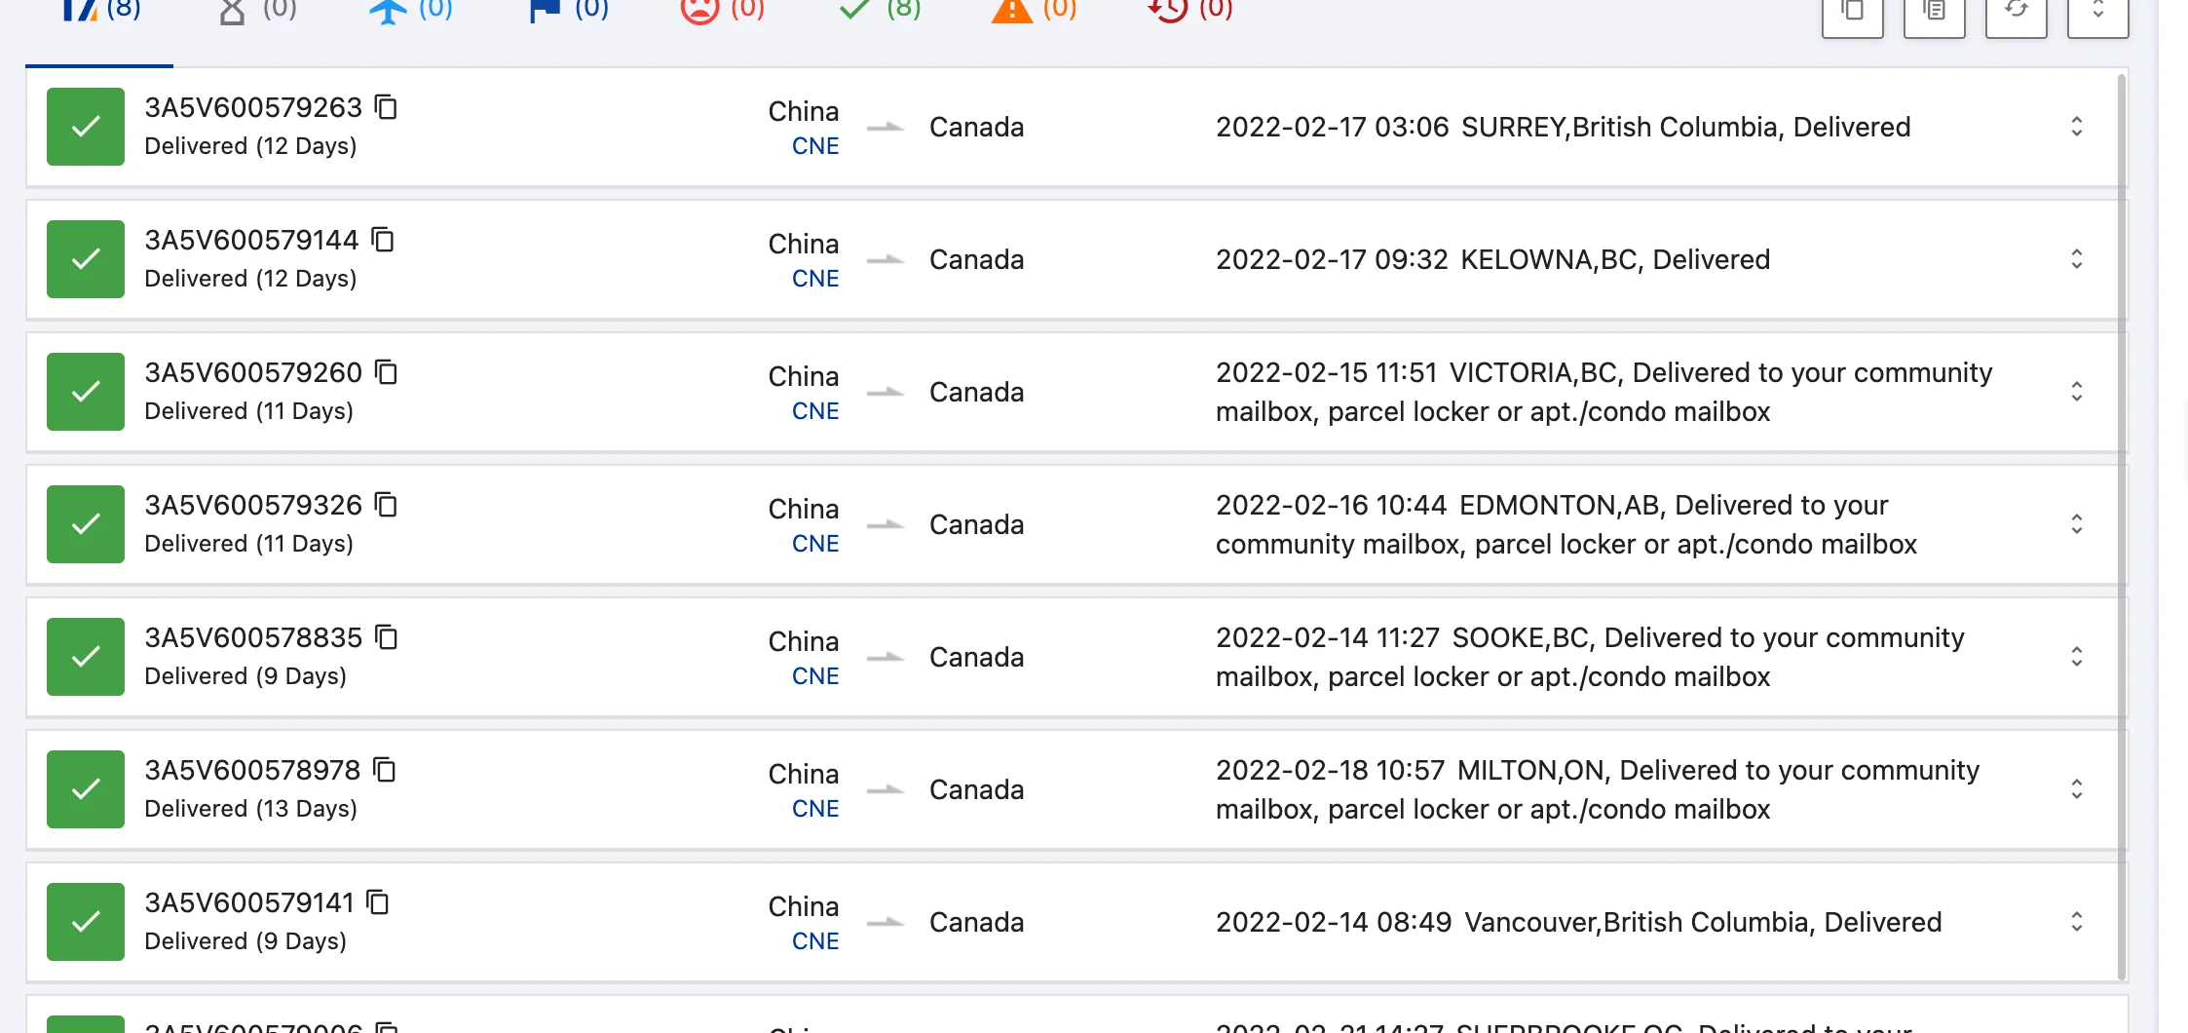The height and width of the screenshot is (1033, 2188).
Task: Click the copy selected numbers toolbar icon
Action: (1852, 14)
